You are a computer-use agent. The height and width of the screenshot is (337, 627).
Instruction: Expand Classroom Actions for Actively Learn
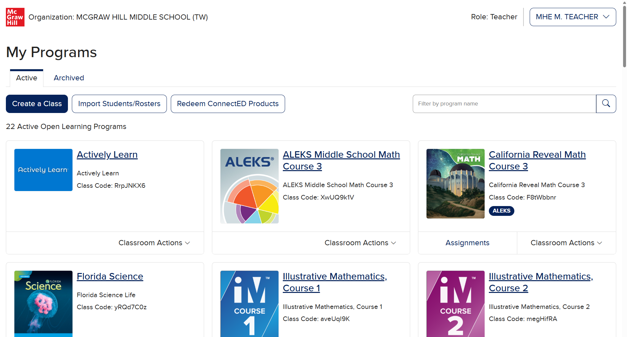point(154,243)
